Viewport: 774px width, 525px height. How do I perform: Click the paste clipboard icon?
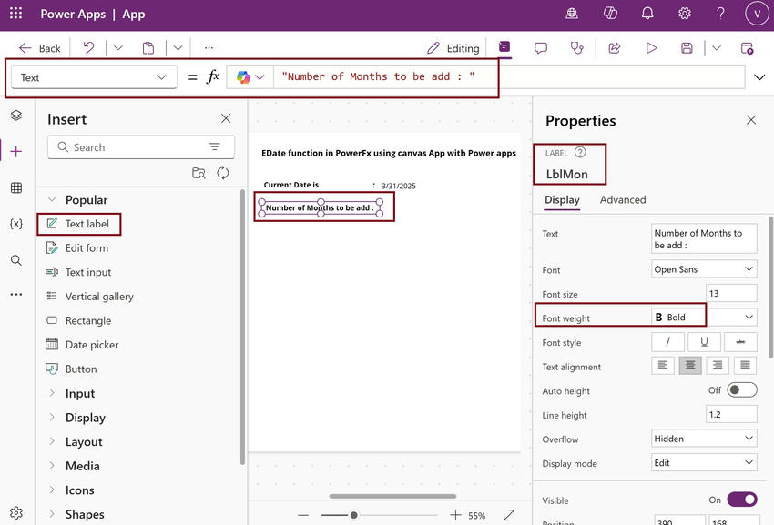pyautogui.click(x=148, y=48)
